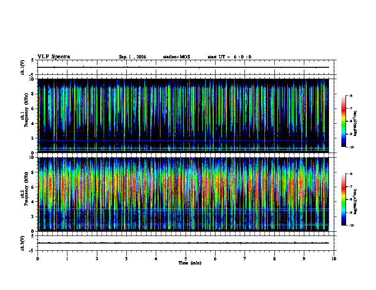Click the Time (min) axis label
This screenshot has height=290, width=376.
pyautogui.click(x=190, y=263)
